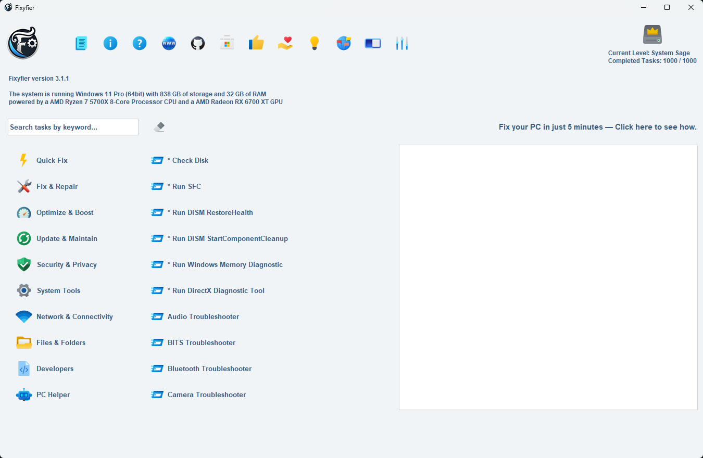Focus the Search tasks by keyword field
The image size is (703, 458).
(73, 127)
